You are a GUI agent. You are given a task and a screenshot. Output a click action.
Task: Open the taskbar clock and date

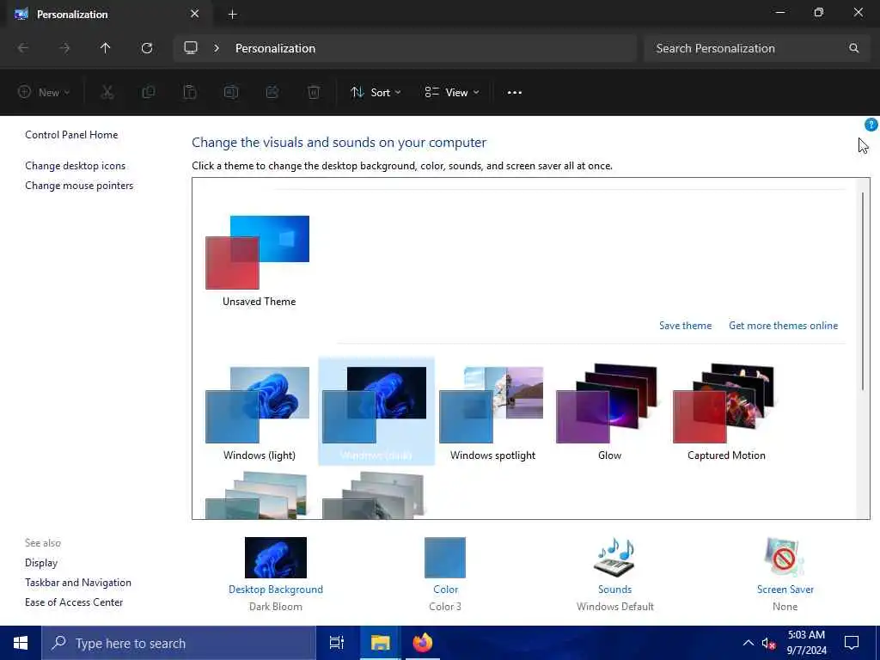[806, 643]
